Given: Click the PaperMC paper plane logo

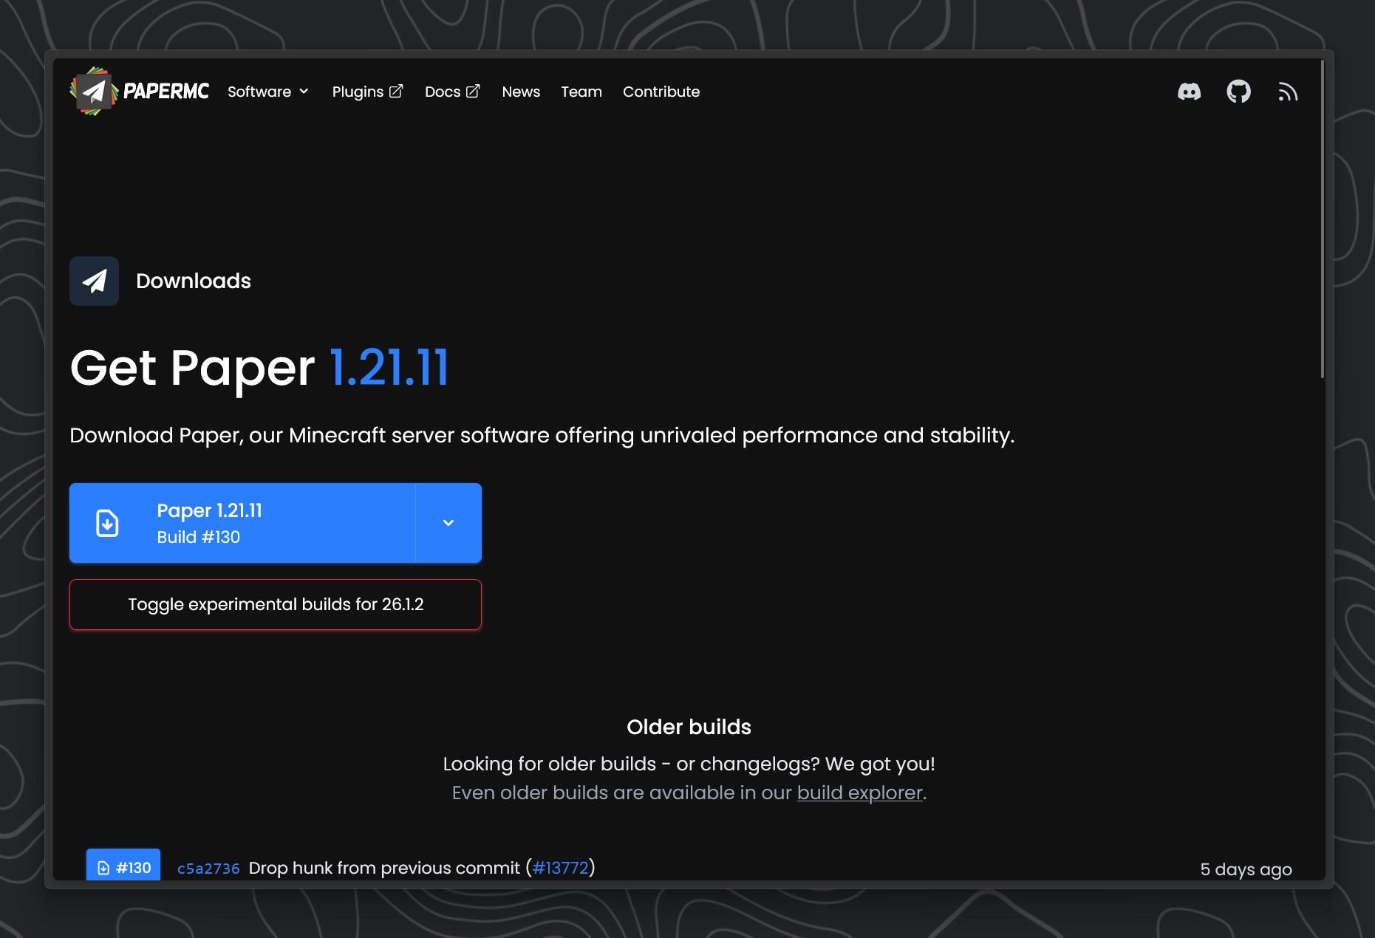Looking at the screenshot, I should 94,91.
